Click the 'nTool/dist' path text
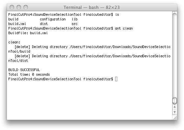Image resolution: width=184 pixels, height=130 pixels. click(x=18, y=61)
